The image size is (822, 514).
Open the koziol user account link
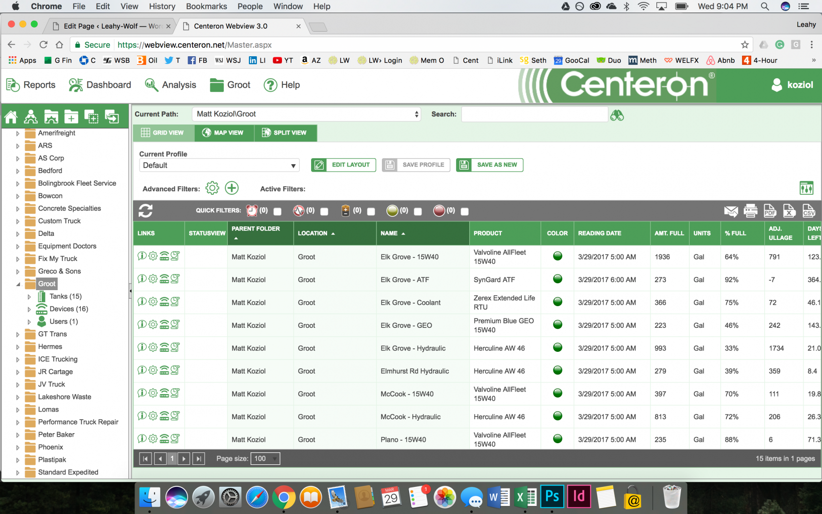[792, 85]
